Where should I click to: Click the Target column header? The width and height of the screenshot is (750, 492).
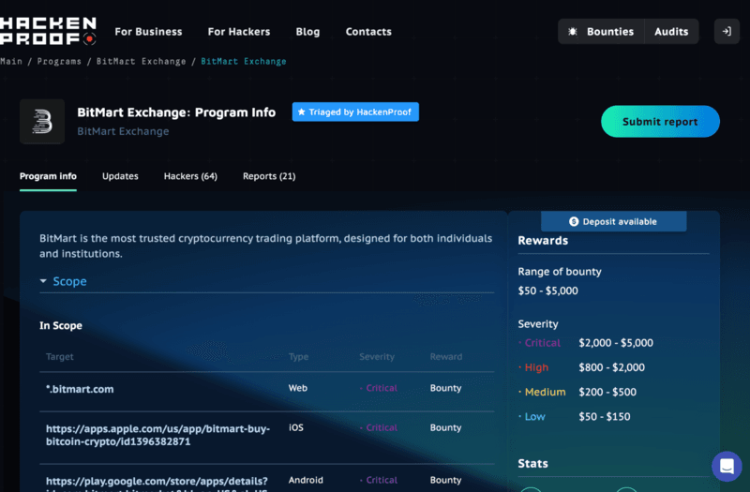click(60, 357)
